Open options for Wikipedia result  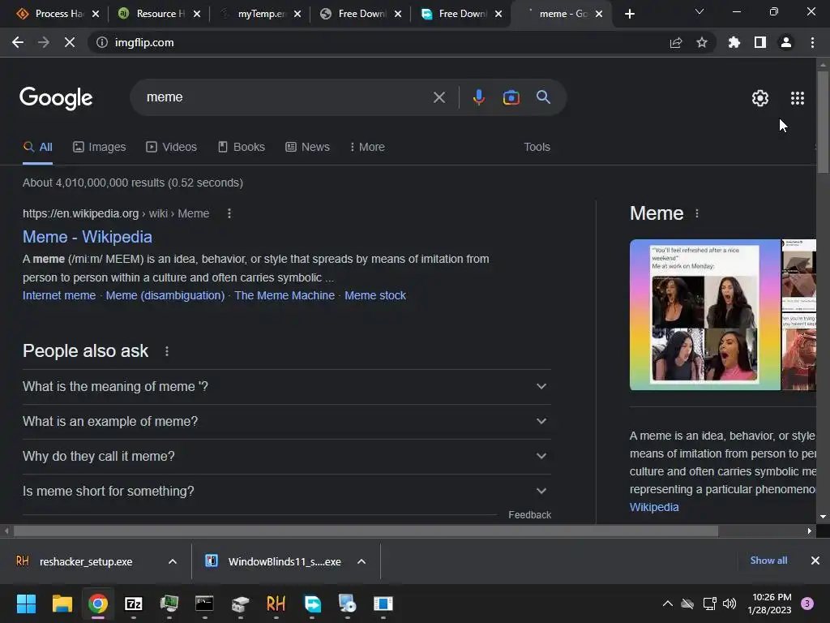[x=229, y=213]
